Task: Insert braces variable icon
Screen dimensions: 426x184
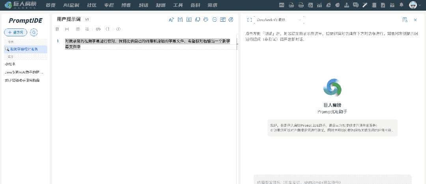Action: (108, 29)
